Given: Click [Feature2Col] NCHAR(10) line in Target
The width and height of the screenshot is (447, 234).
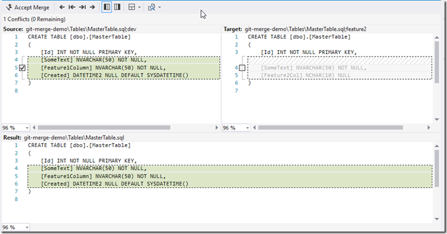Looking at the screenshot, I should coord(305,75).
